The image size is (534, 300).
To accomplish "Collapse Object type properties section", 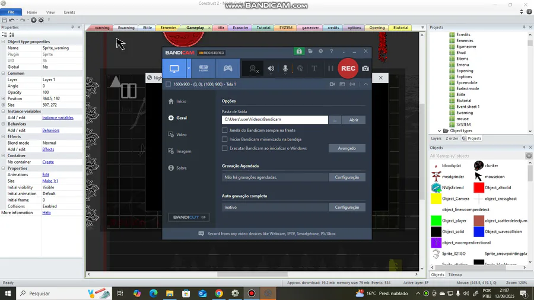I will tap(3, 42).
